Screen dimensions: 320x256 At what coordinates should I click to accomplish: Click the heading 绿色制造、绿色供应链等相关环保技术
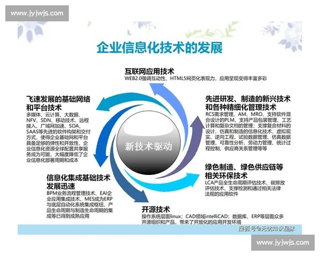[244, 171]
